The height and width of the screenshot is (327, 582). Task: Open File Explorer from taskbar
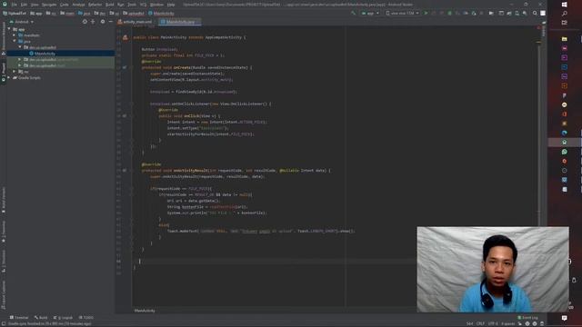click(x=564, y=39)
